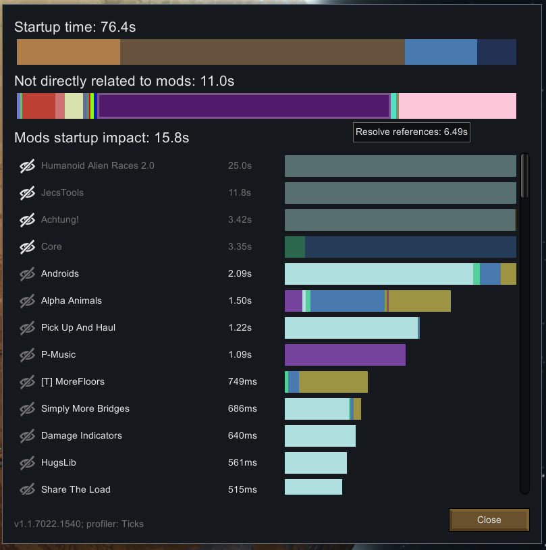Click the Damage Indicators cyan bar
This screenshot has height=550, width=546.
pos(320,436)
